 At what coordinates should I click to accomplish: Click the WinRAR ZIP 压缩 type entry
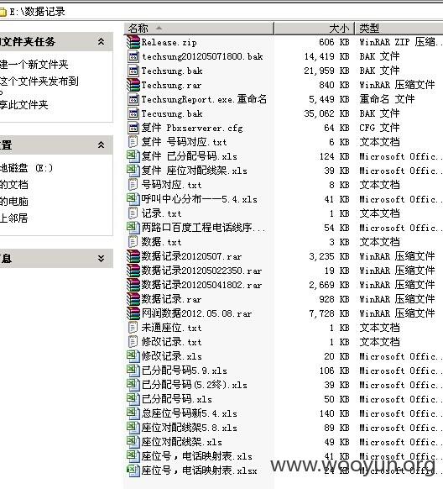pos(401,42)
